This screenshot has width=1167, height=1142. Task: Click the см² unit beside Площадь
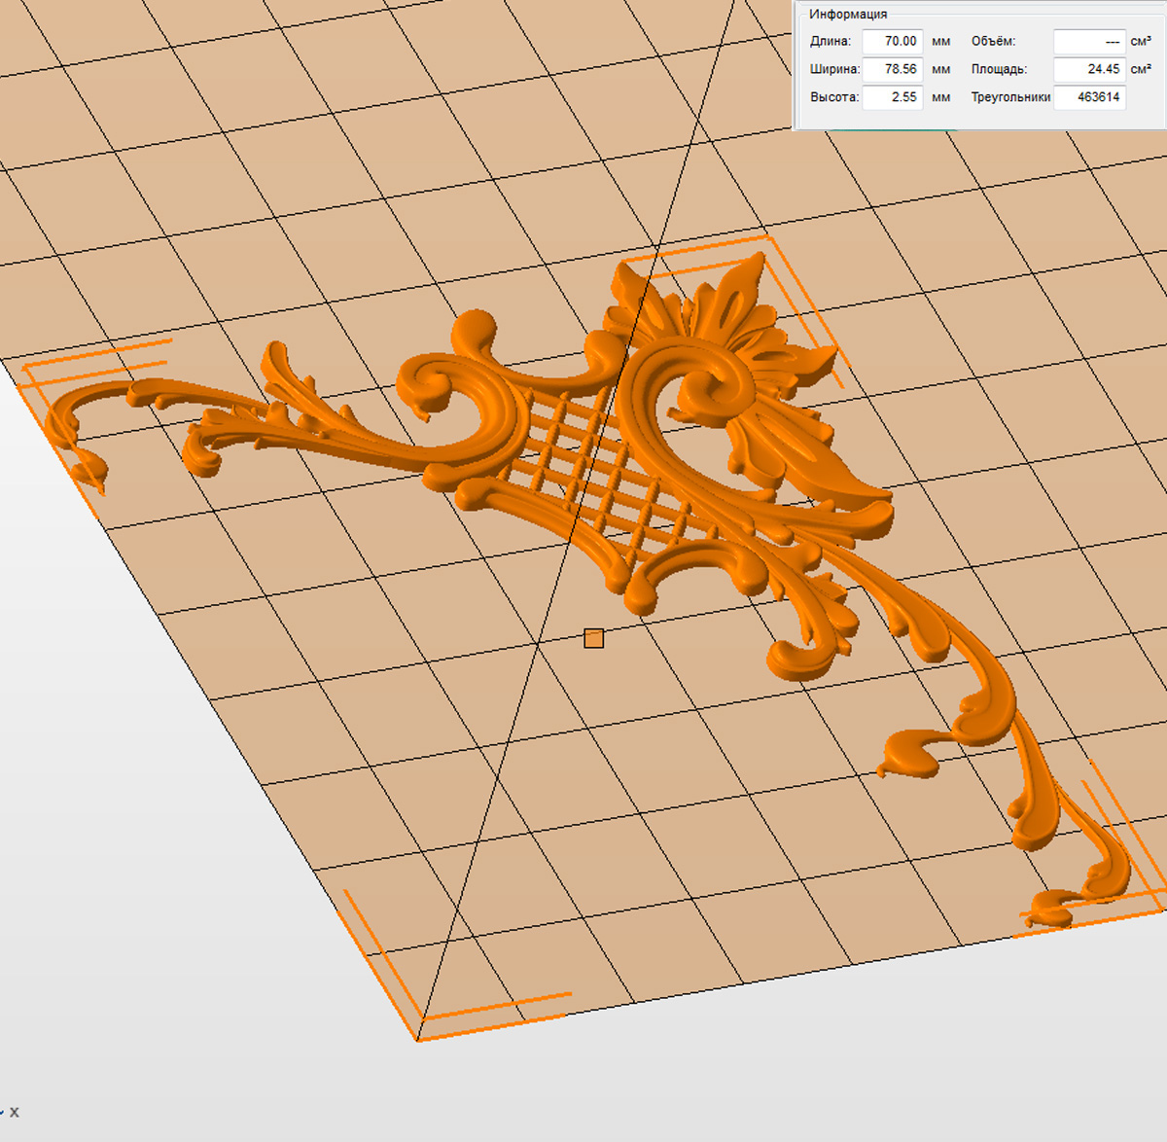1141,69
